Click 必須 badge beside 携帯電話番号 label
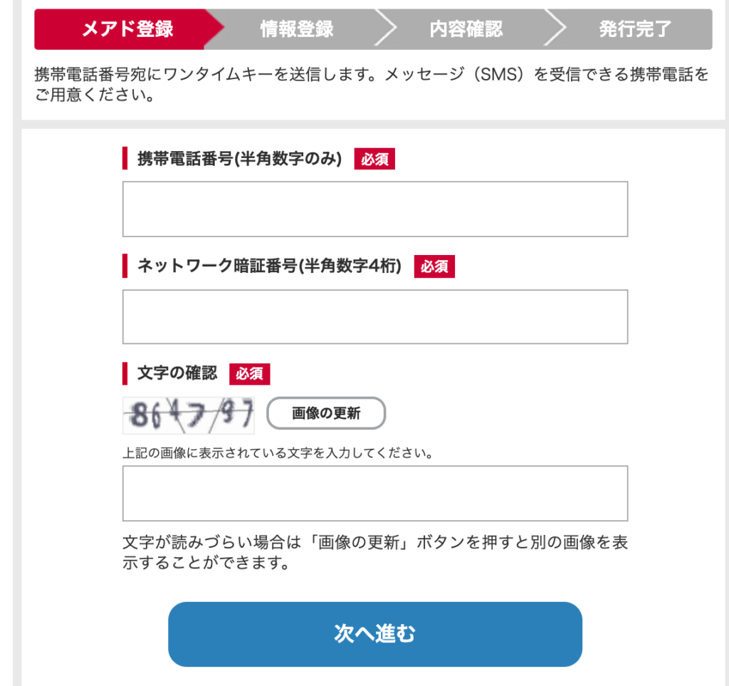 (x=374, y=159)
